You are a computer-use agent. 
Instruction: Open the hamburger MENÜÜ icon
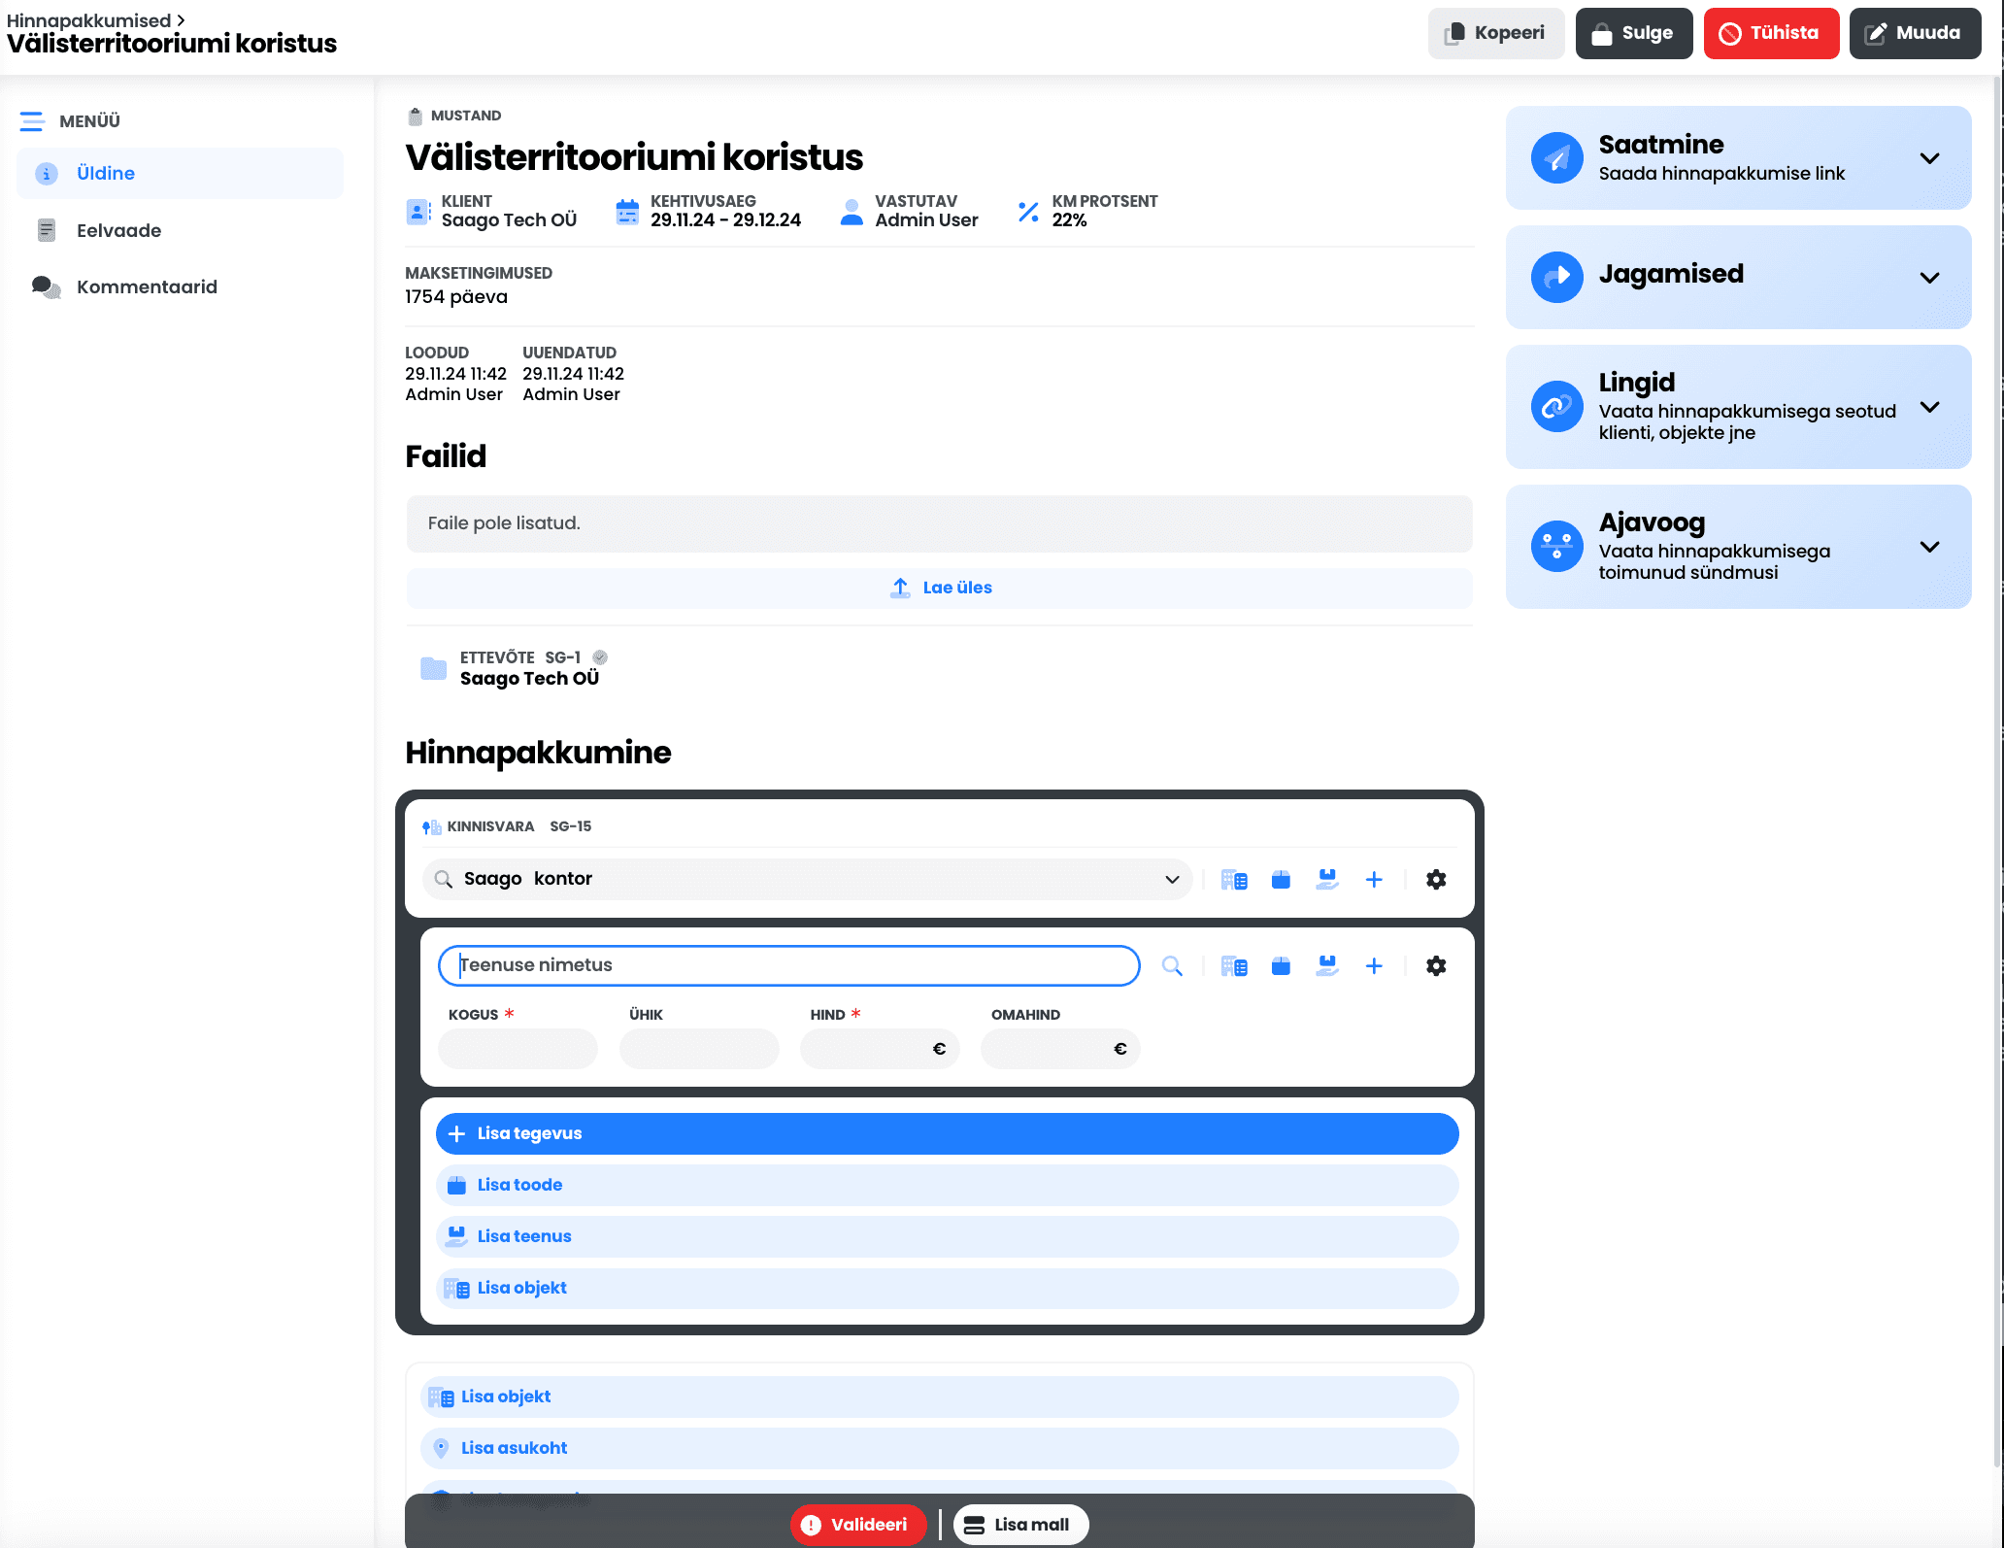(x=32, y=121)
